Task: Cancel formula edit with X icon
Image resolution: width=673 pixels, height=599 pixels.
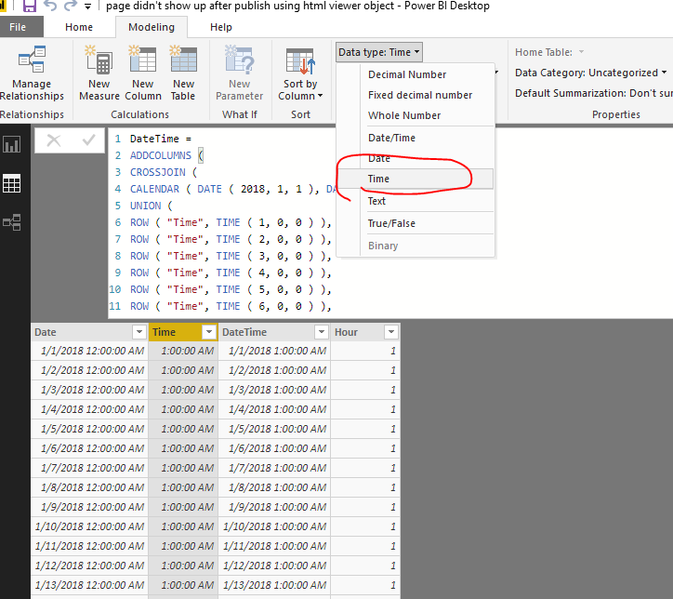Action: pyautogui.click(x=54, y=140)
